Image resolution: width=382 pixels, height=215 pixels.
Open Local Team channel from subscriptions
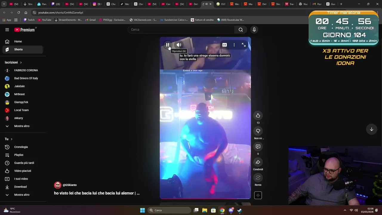point(23,110)
